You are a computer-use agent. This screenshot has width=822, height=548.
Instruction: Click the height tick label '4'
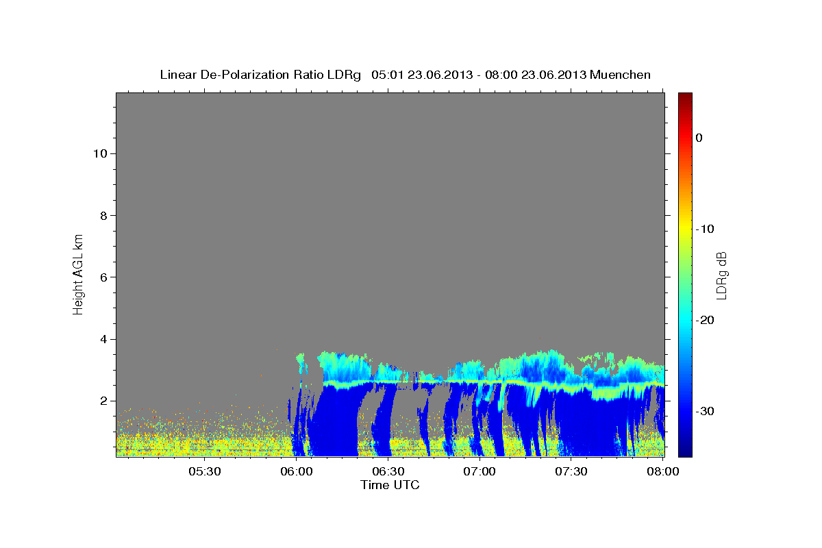103,339
